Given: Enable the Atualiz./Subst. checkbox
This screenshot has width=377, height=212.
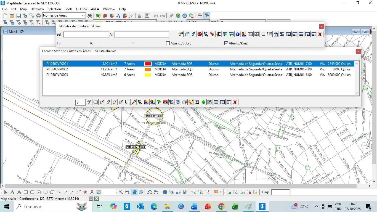Looking at the screenshot, I should pyautogui.click(x=168, y=43).
